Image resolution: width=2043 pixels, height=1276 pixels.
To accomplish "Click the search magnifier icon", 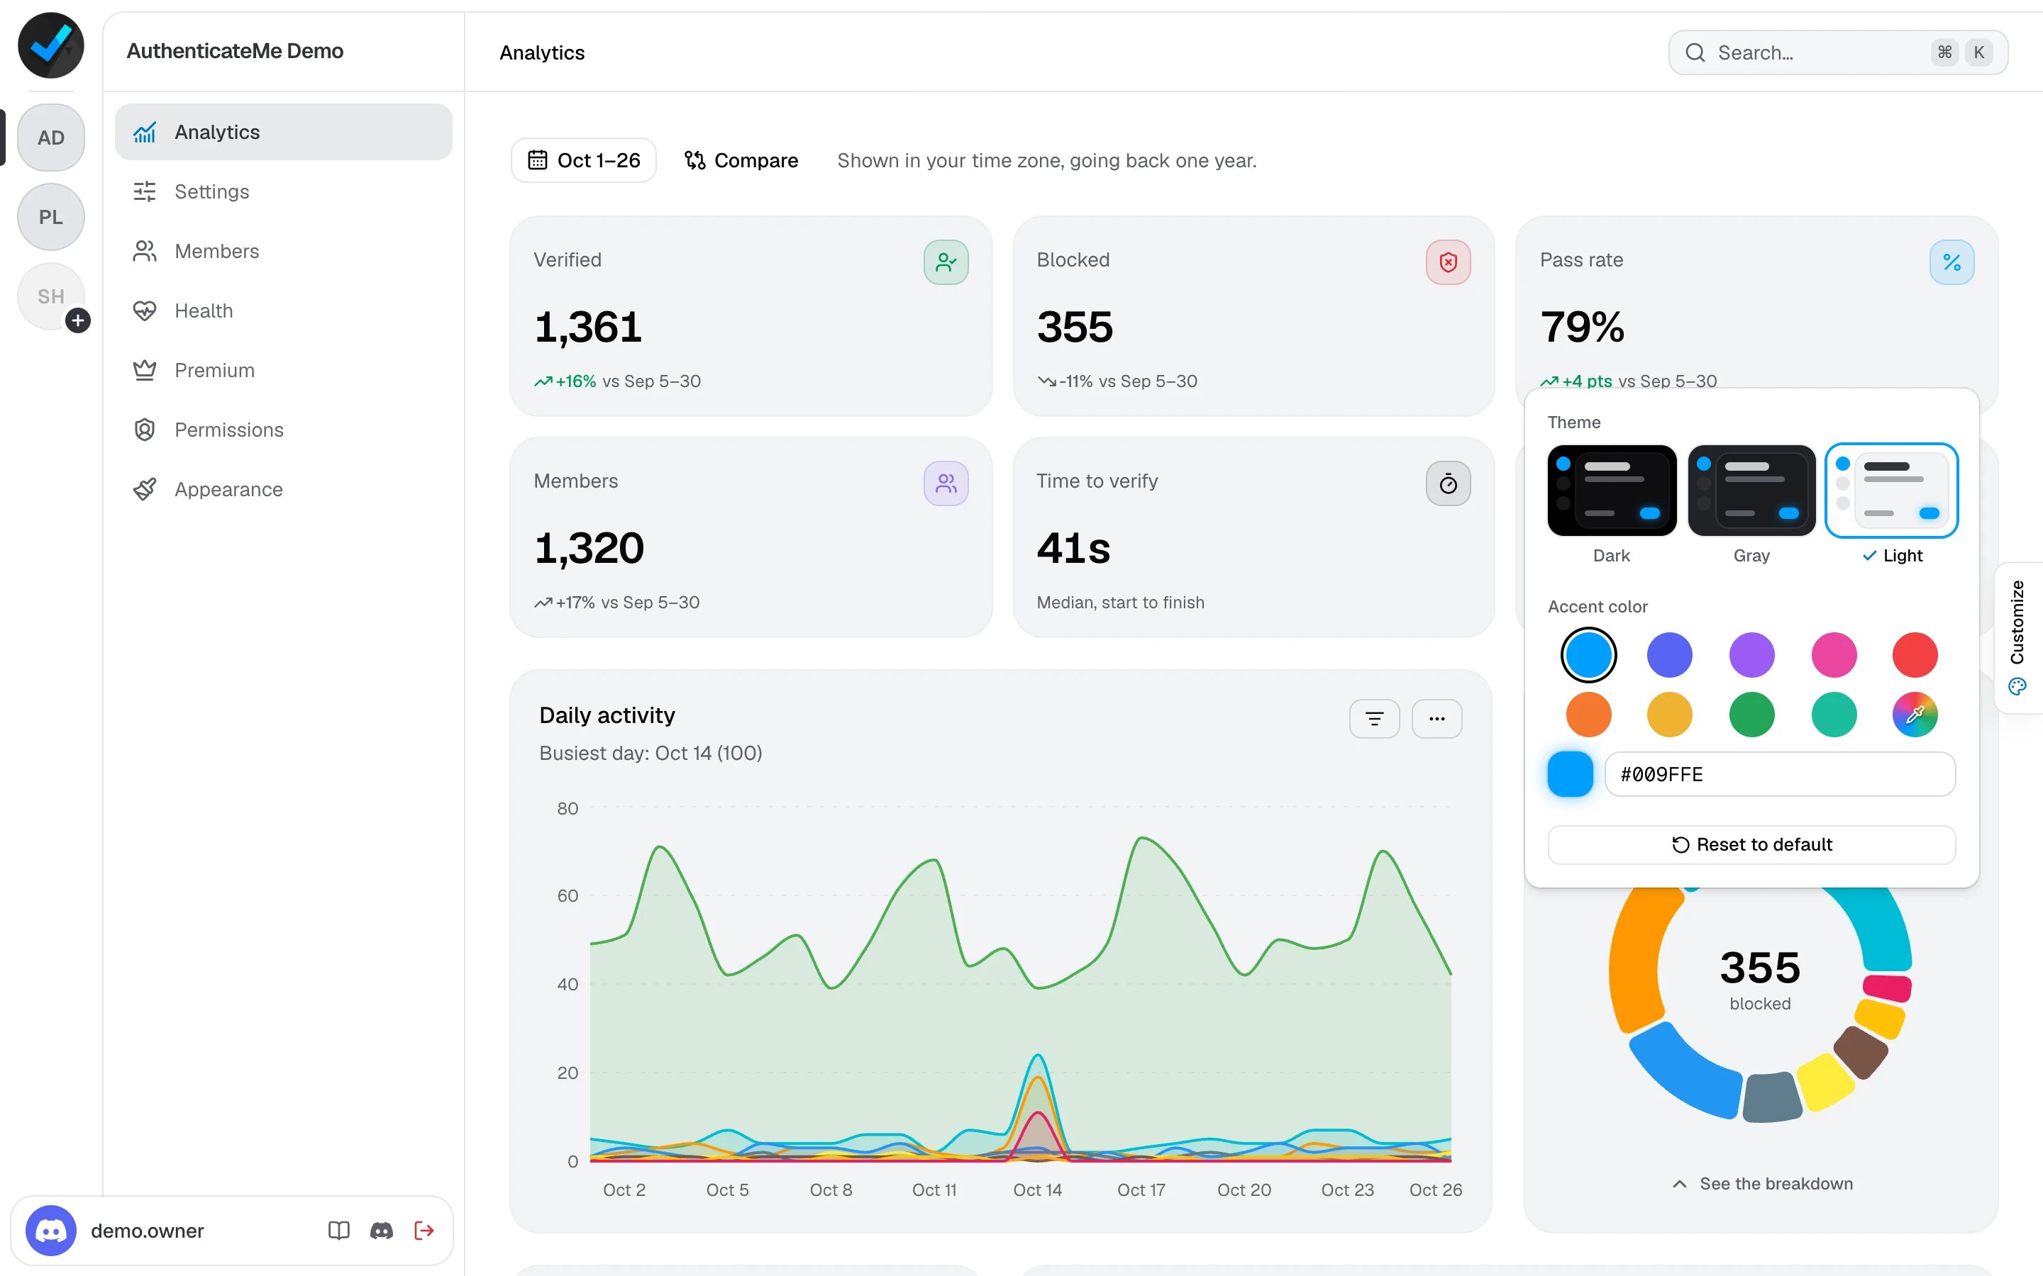I will [1695, 52].
